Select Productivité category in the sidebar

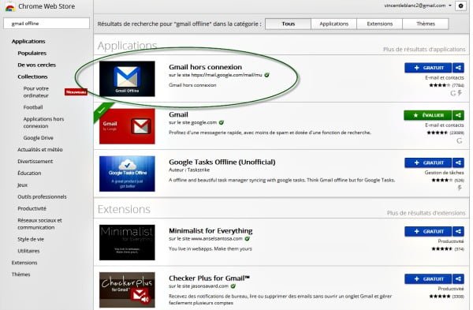(32, 208)
